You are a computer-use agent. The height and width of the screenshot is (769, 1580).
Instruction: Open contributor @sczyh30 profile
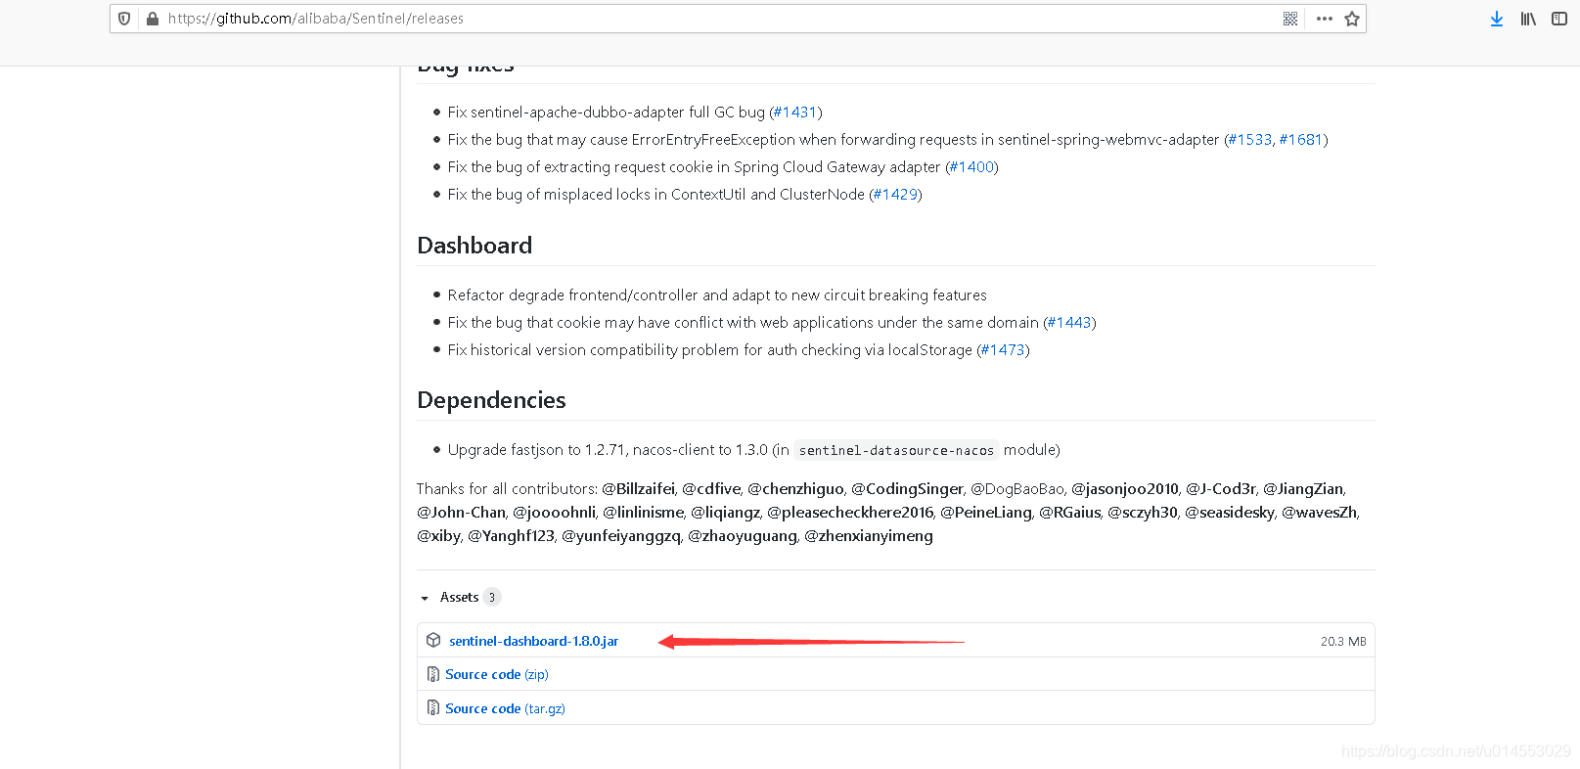(1143, 513)
